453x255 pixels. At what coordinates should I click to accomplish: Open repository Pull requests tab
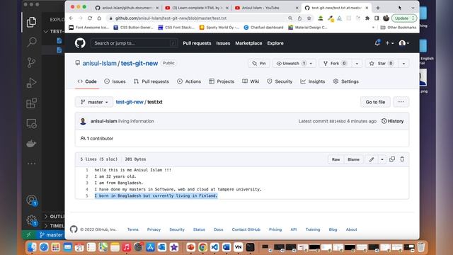[x=151, y=81]
